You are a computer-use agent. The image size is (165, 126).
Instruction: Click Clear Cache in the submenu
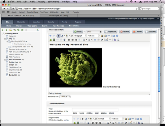pyautogui.click(x=32, y=26)
